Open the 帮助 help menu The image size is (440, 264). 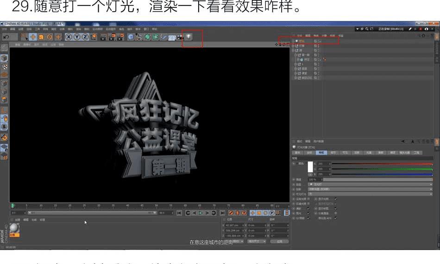tap(154, 29)
